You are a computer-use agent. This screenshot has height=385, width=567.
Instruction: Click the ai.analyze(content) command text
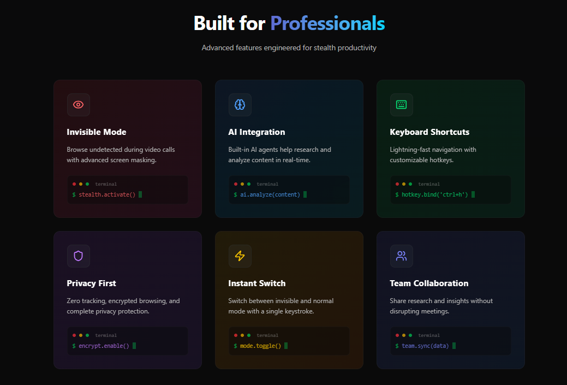(x=270, y=194)
